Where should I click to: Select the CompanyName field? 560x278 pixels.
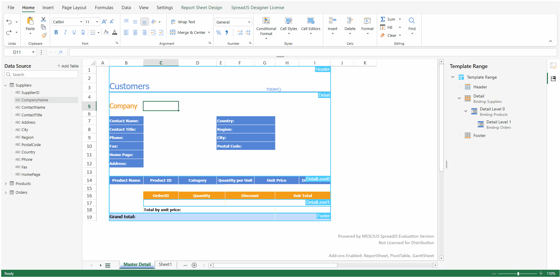point(35,100)
